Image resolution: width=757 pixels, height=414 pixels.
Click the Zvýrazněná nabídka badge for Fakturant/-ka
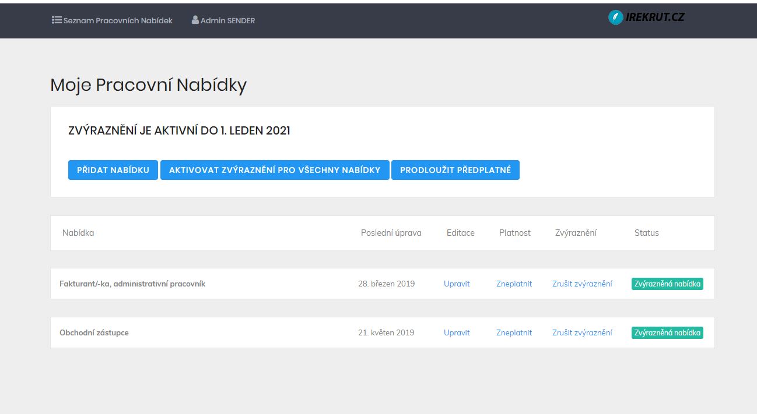[x=667, y=284]
